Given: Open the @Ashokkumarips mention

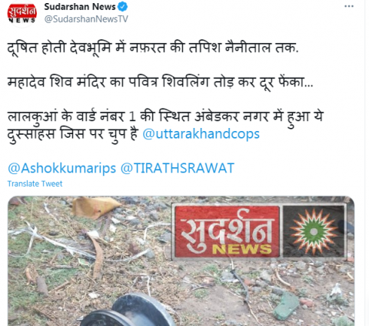Looking at the screenshot, I should pyautogui.click(x=61, y=168).
